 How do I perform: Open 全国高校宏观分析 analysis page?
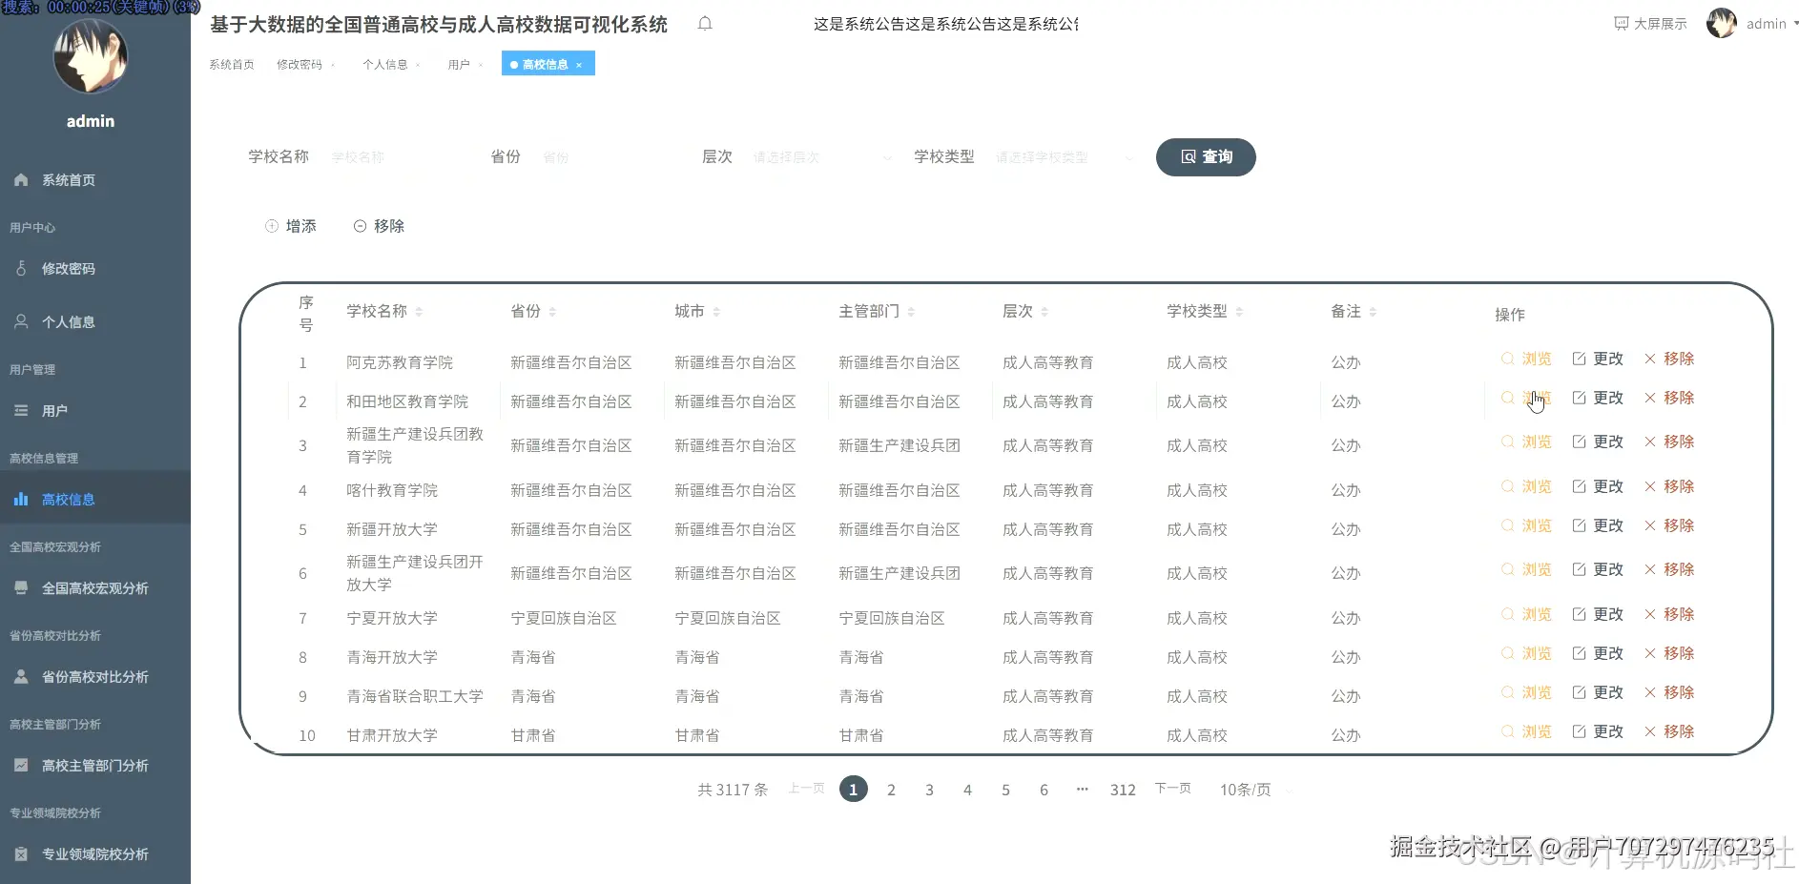click(x=94, y=588)
